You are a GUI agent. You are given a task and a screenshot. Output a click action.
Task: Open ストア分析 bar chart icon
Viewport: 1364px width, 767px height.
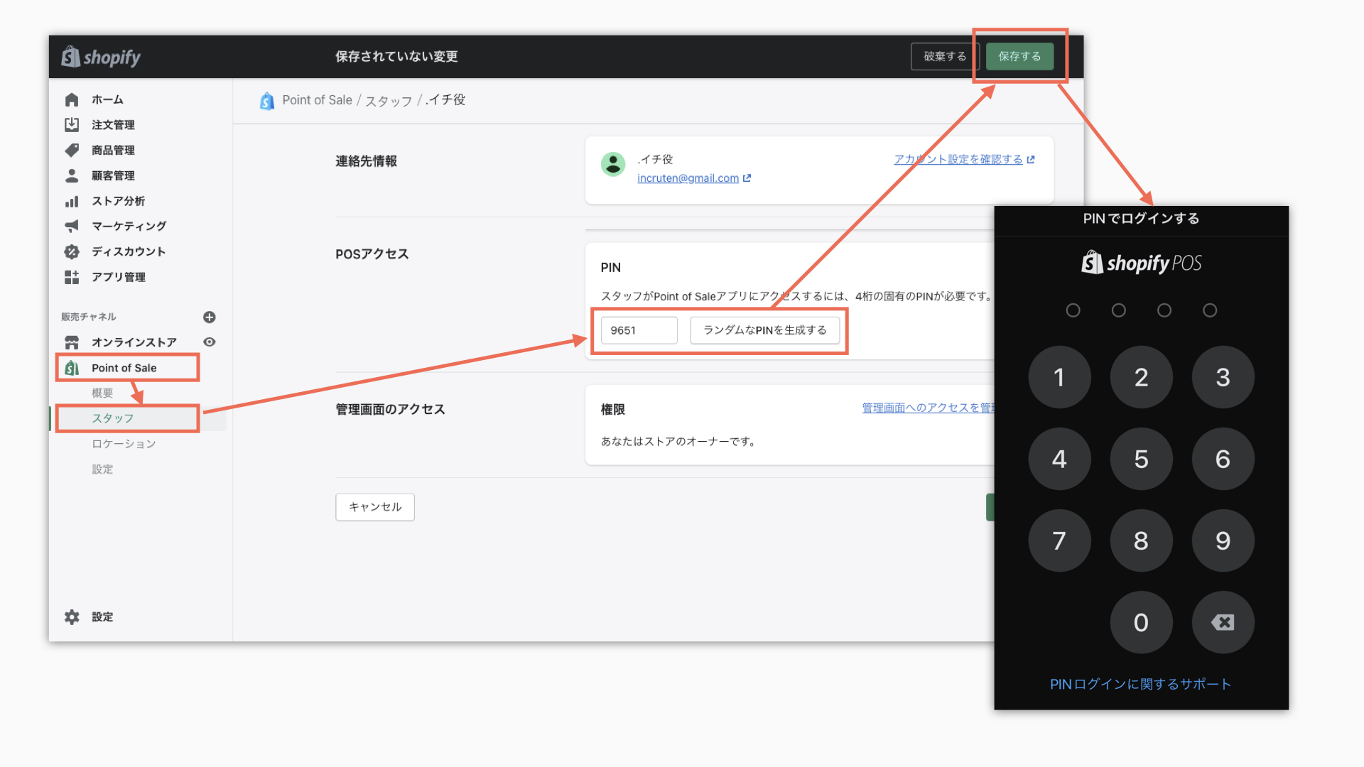point(72,201)
